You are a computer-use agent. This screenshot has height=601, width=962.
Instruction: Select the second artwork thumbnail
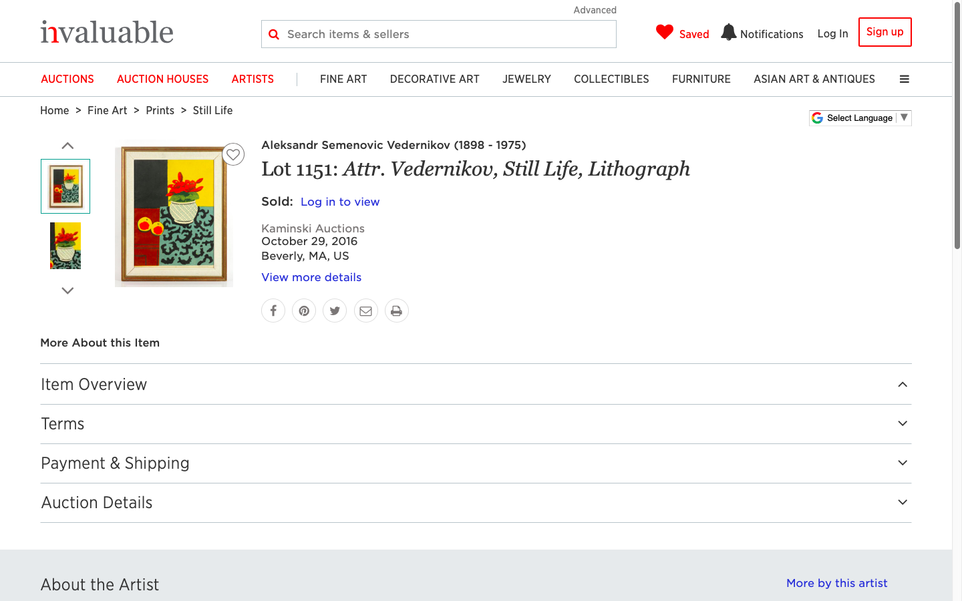[65, 246]
